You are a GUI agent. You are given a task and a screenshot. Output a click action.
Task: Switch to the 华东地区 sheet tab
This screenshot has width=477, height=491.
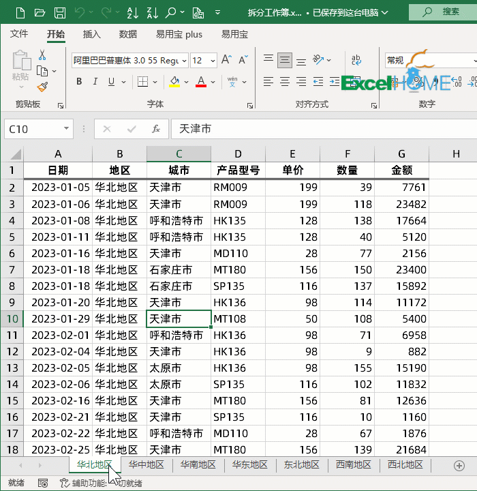click(x=250, y=464)
